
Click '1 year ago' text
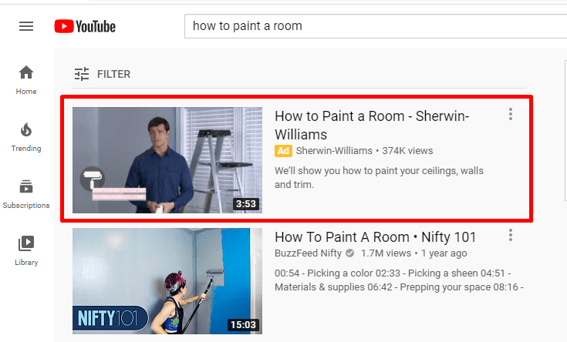pyautogui.click(x=444, y=253)
